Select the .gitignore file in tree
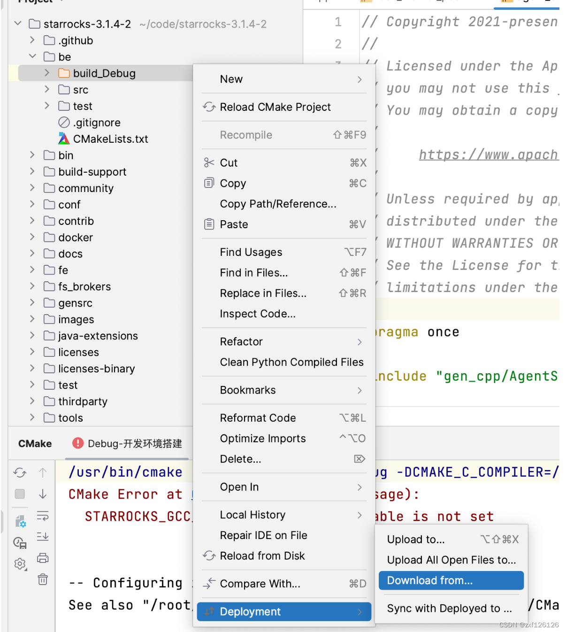566x632 pixels. pyautogui.click(x=97, y=122)
